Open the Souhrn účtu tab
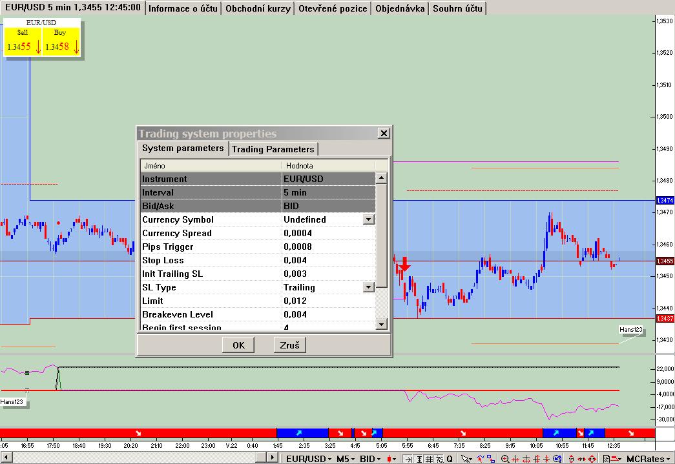The image size is (675, 464). click(x=457, y=8)
